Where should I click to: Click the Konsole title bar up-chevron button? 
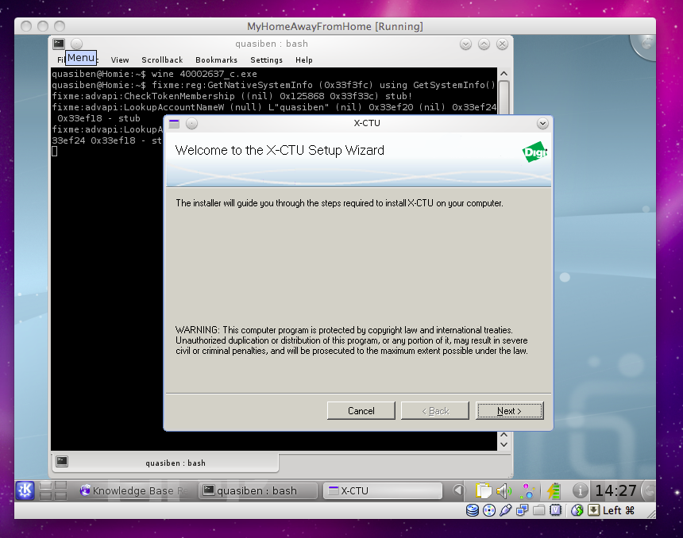click(x=484, y=44)
